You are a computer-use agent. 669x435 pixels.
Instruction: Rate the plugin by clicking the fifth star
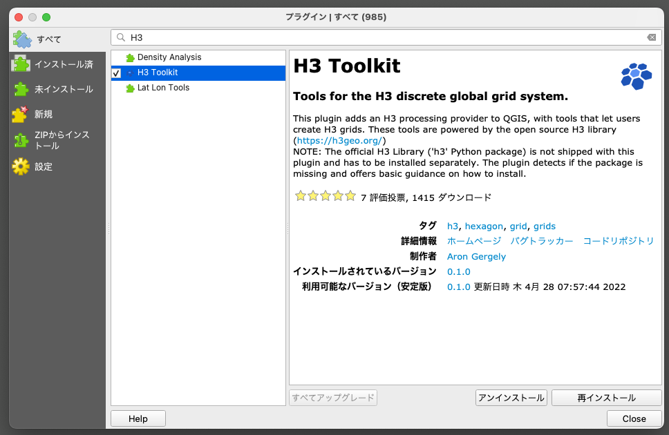click(x=350, y=196)
